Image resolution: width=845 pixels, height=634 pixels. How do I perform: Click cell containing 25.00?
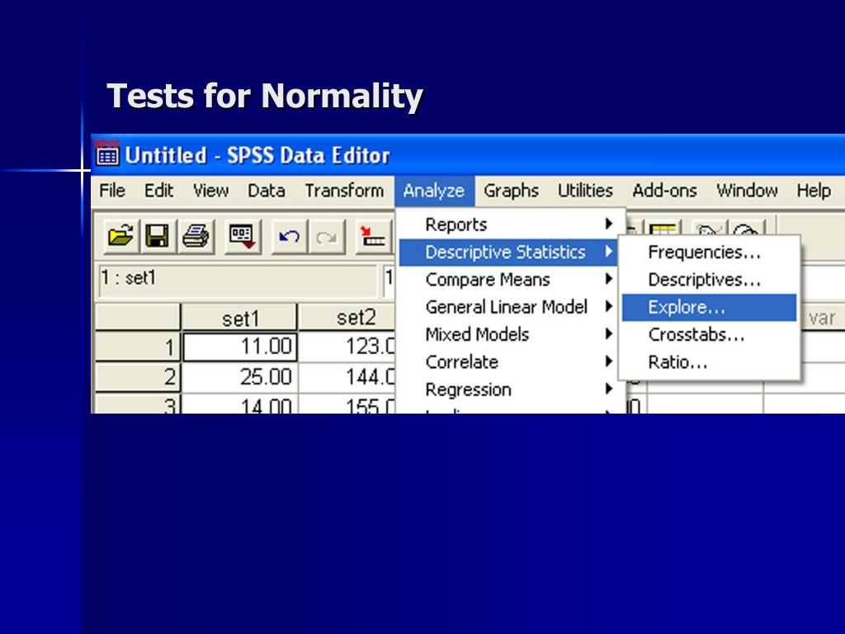tap(240, 376)
